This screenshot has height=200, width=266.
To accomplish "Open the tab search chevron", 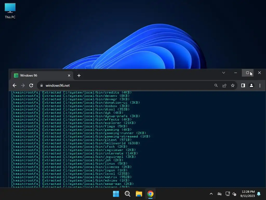I will 224,73.
